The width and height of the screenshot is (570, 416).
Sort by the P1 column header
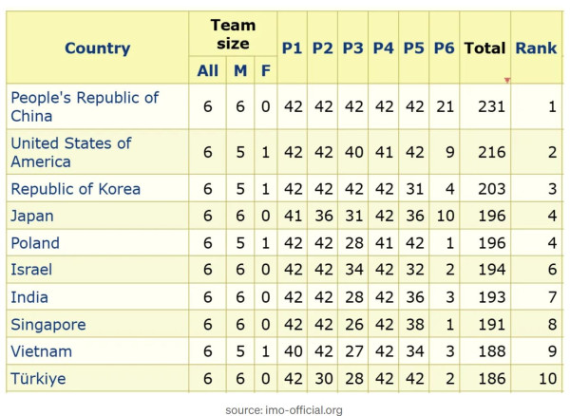point(292,47)
